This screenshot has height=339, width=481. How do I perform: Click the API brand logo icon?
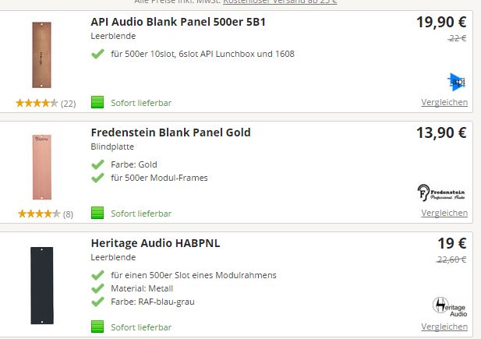click(457, 82)
